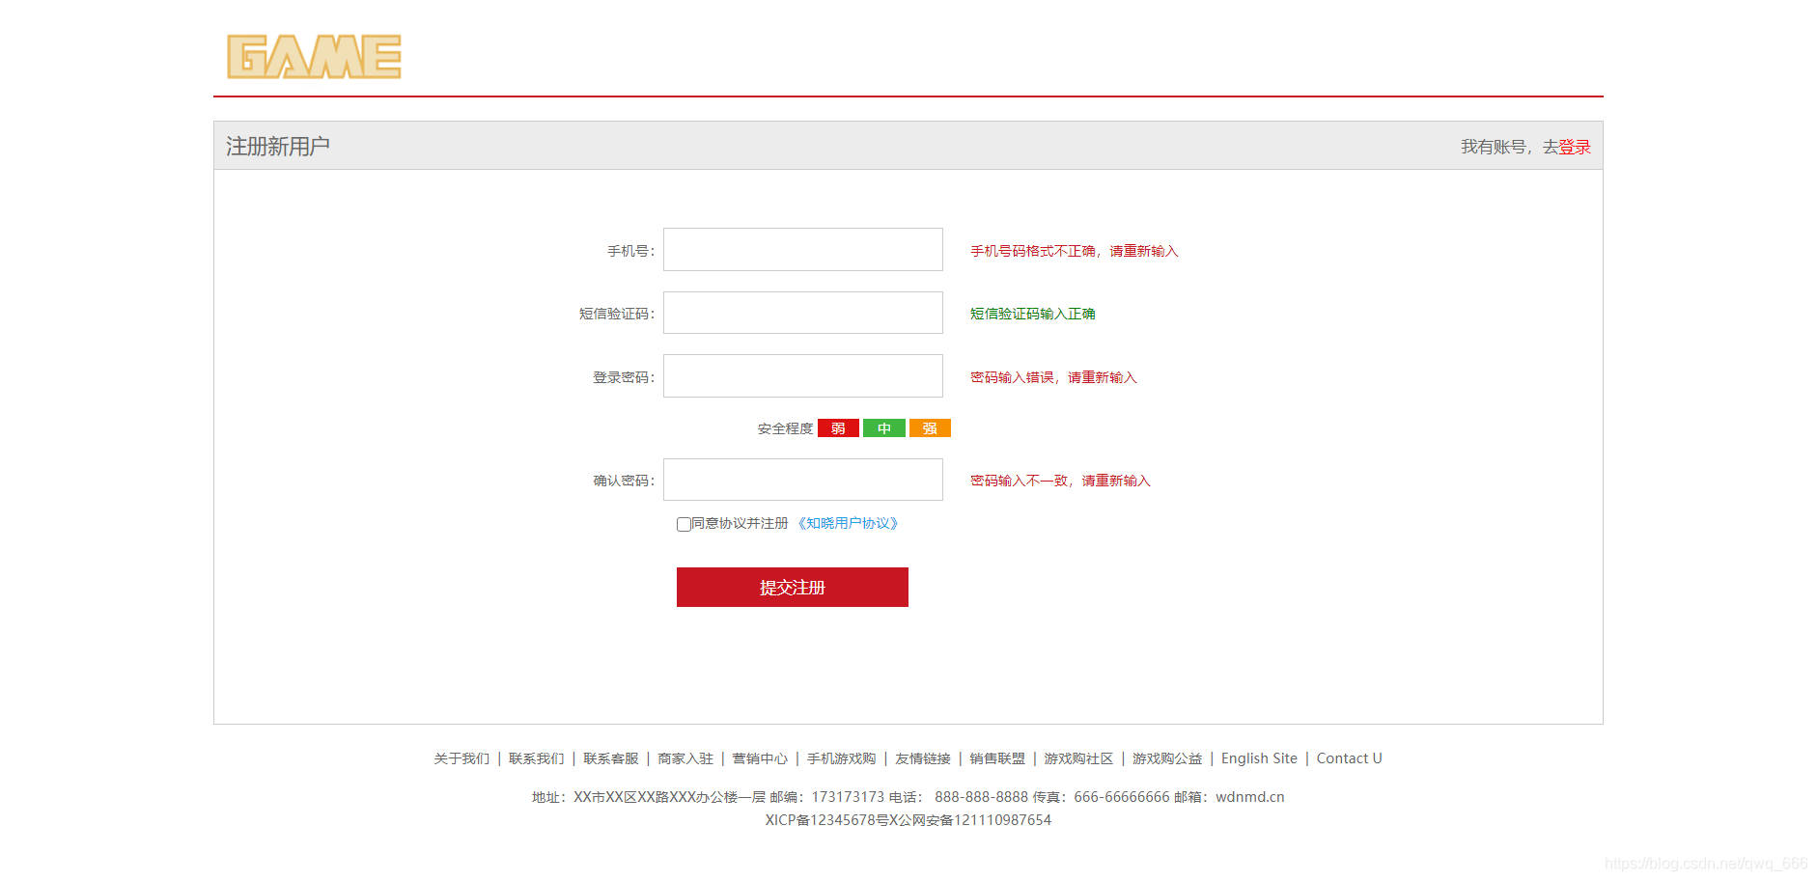The height and width of the screenshot is (881, 1817).
Task: Click error text 密码输入错误，请重新输入
Action: click(x=1053, y=377)
